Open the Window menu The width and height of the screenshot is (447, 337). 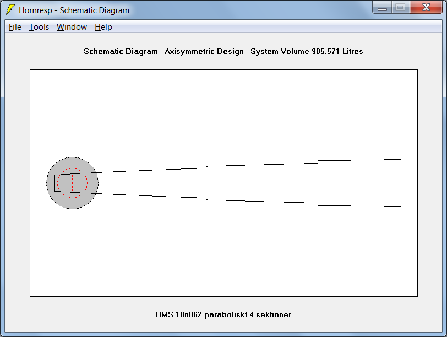click(72, 27)
